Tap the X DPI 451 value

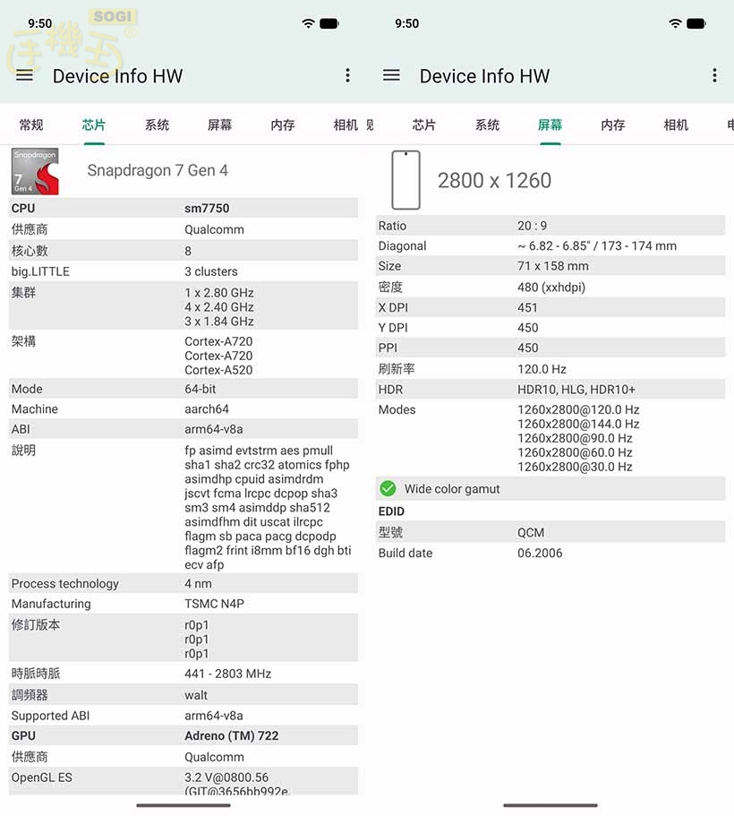pos(527,307)
